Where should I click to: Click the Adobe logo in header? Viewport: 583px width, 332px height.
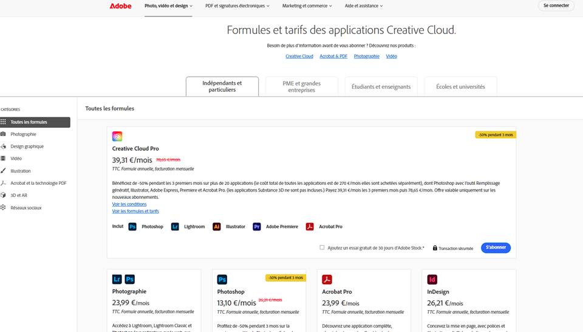click(x=120, y=6)
